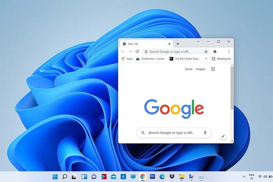Click the page's vertical scrollbar thumb
Screen dimensions: 273x182
point(232,88)
